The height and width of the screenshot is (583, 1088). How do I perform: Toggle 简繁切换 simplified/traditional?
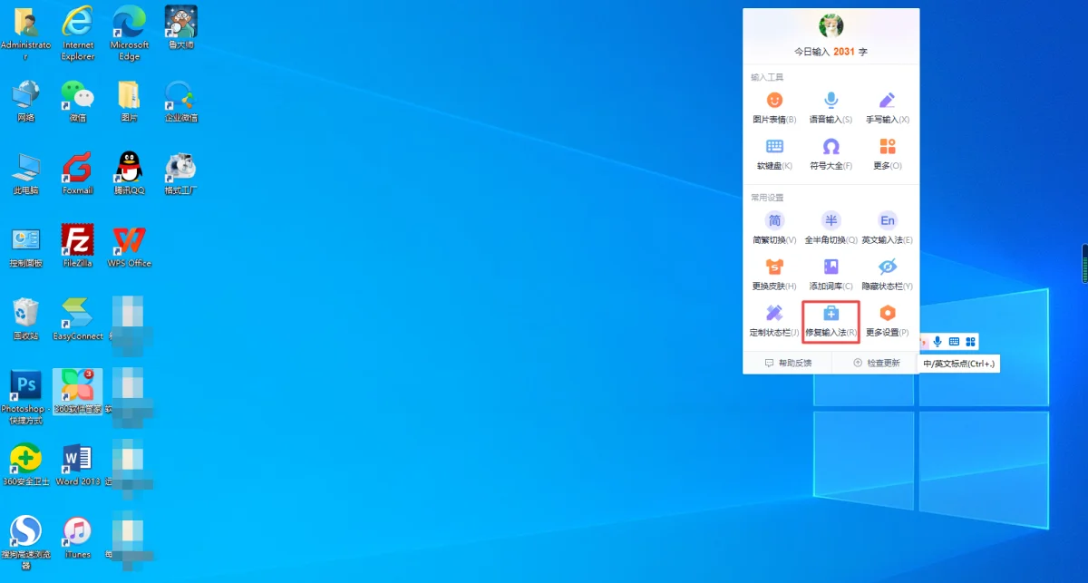pos(774,220)
